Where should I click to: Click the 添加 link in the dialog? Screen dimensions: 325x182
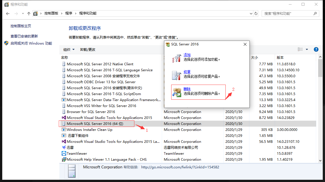tap(187, 55)
